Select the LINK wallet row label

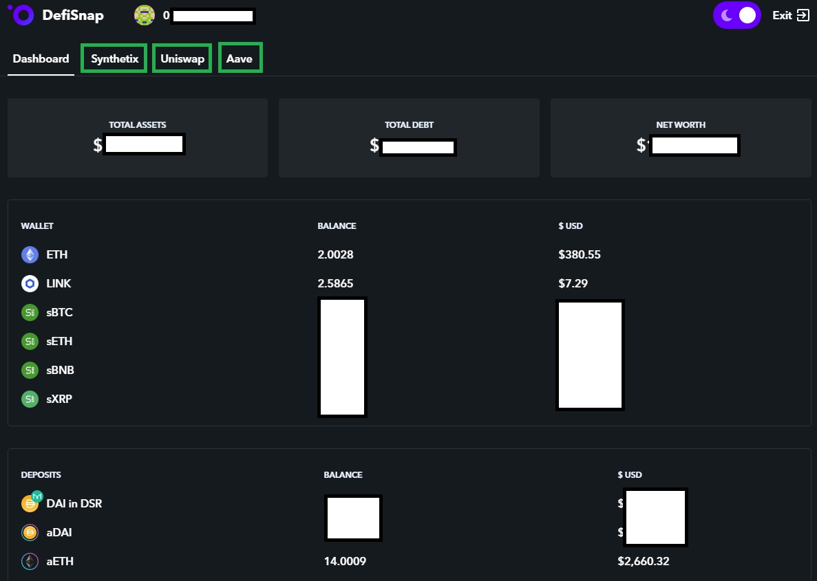click(x=59, y=284)
